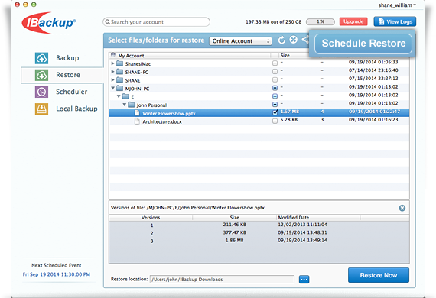Screen dimensions: 436x298
Task: Select version 2 sized 377.47 KB
Action: click(x=259, y=233)
